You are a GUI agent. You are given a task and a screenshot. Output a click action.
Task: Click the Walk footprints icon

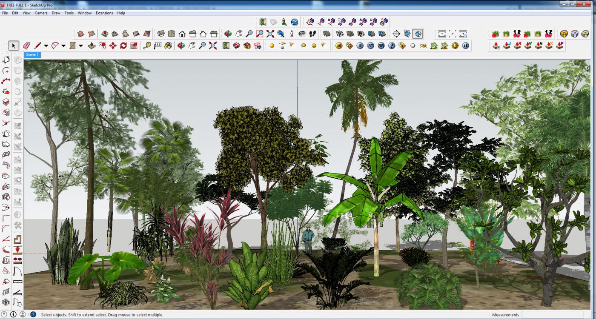312,34
